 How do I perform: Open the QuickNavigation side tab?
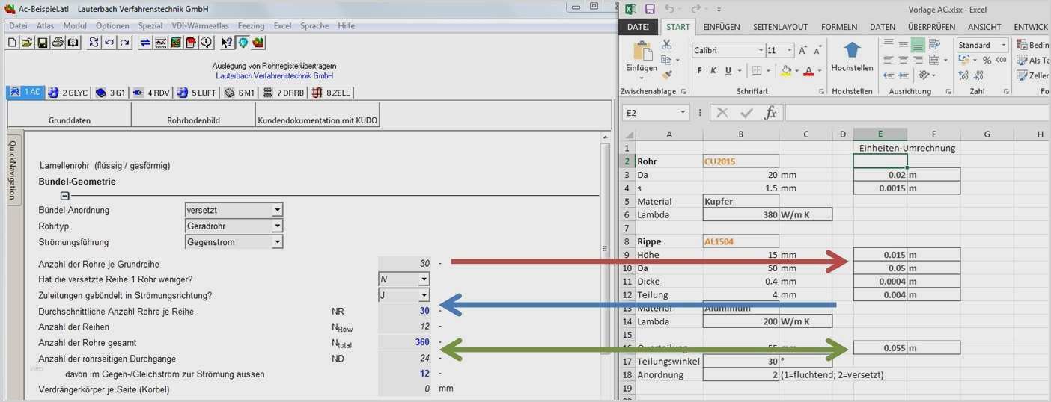[12, 170]
